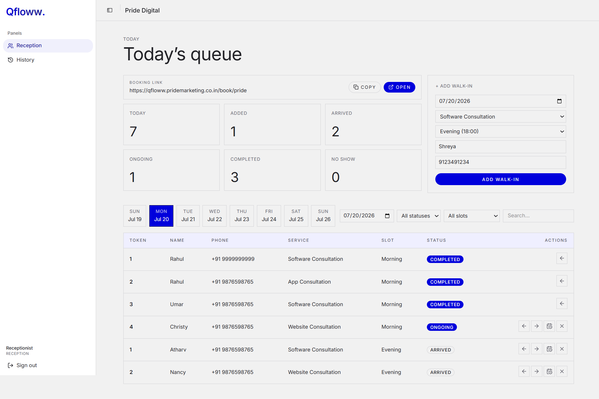Select the Thu Jul 23 day tab

[242, 216]
